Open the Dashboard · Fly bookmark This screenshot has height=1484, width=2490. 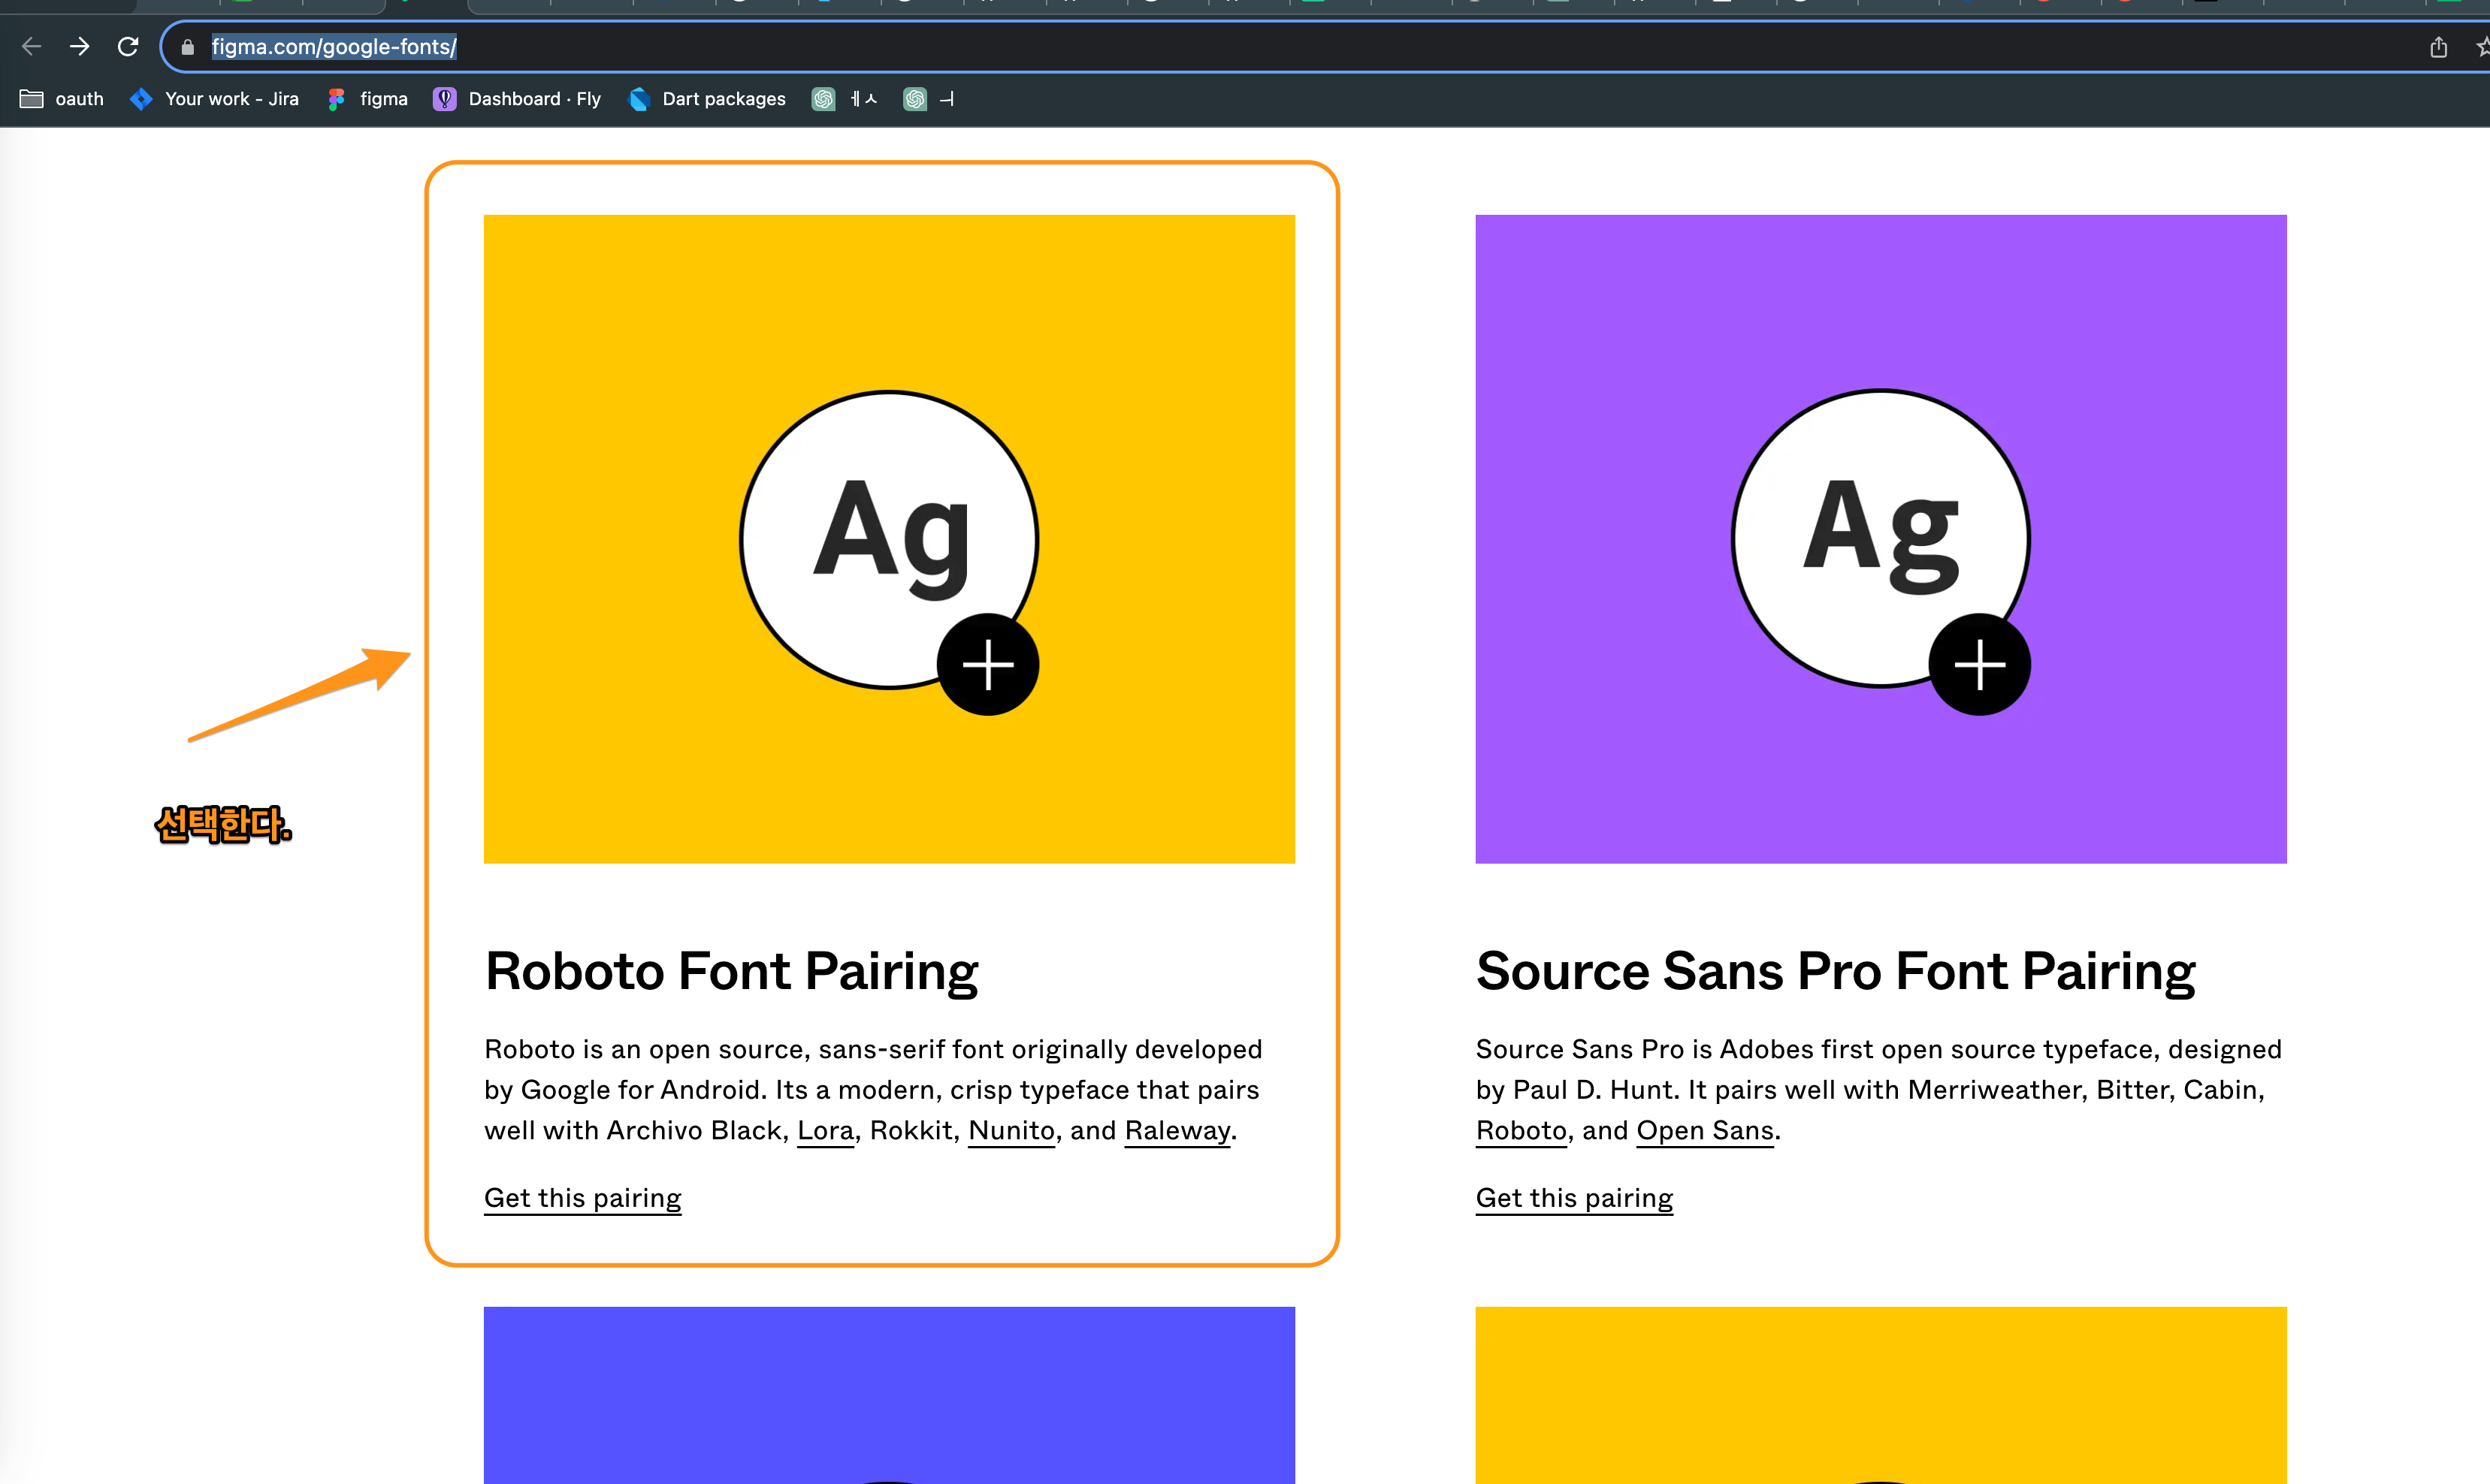point(517,99)
